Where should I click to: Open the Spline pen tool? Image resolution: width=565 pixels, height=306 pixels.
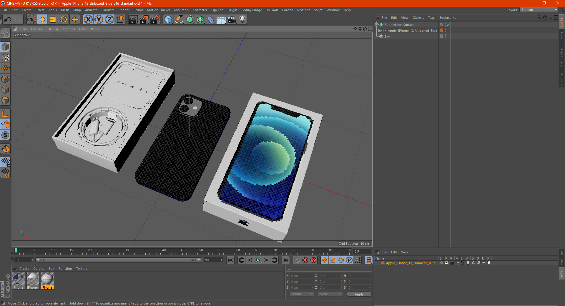(x=179, y=20)
